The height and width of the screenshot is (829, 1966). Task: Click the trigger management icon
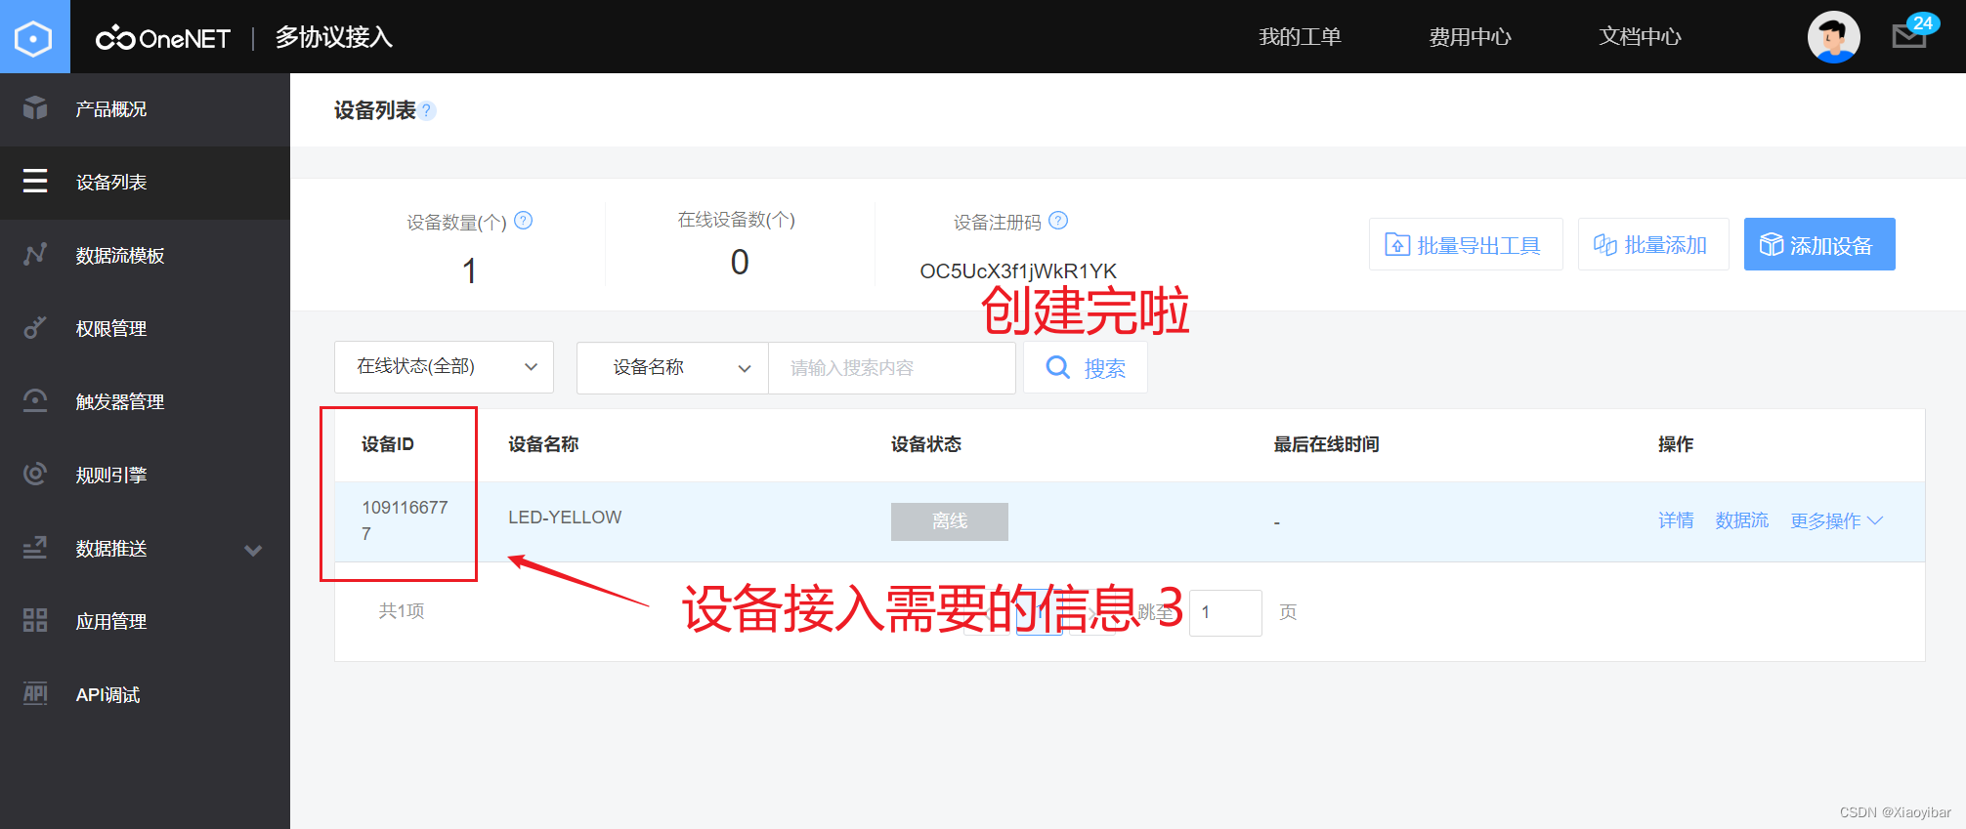pos(35,401)
